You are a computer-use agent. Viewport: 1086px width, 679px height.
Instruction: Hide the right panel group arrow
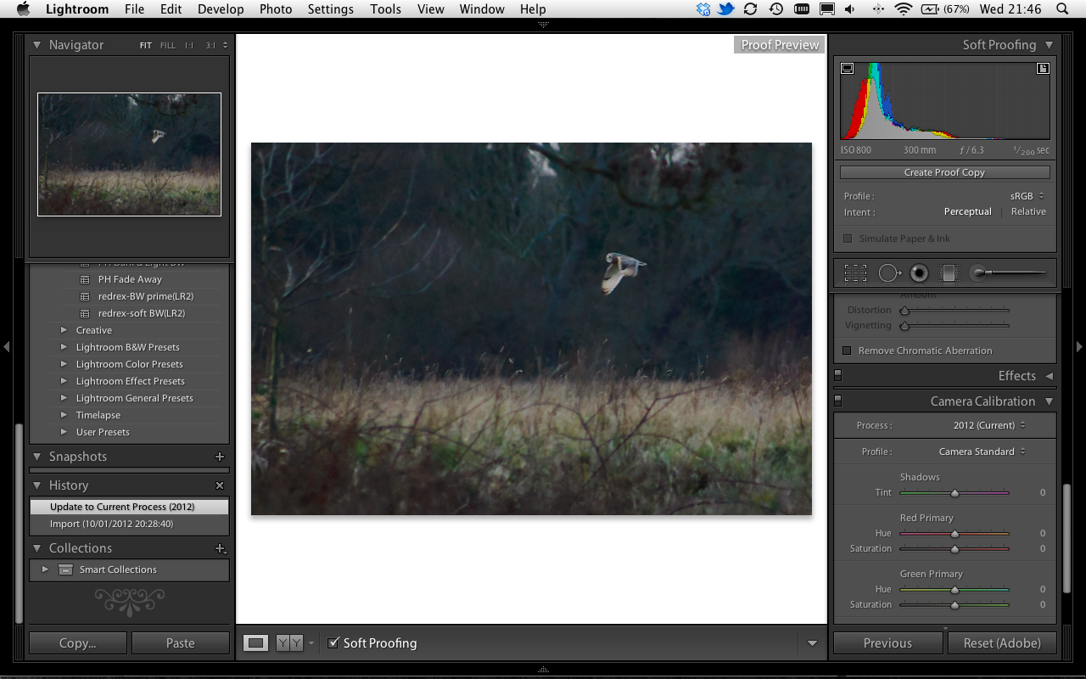(x=1079, y=346)
